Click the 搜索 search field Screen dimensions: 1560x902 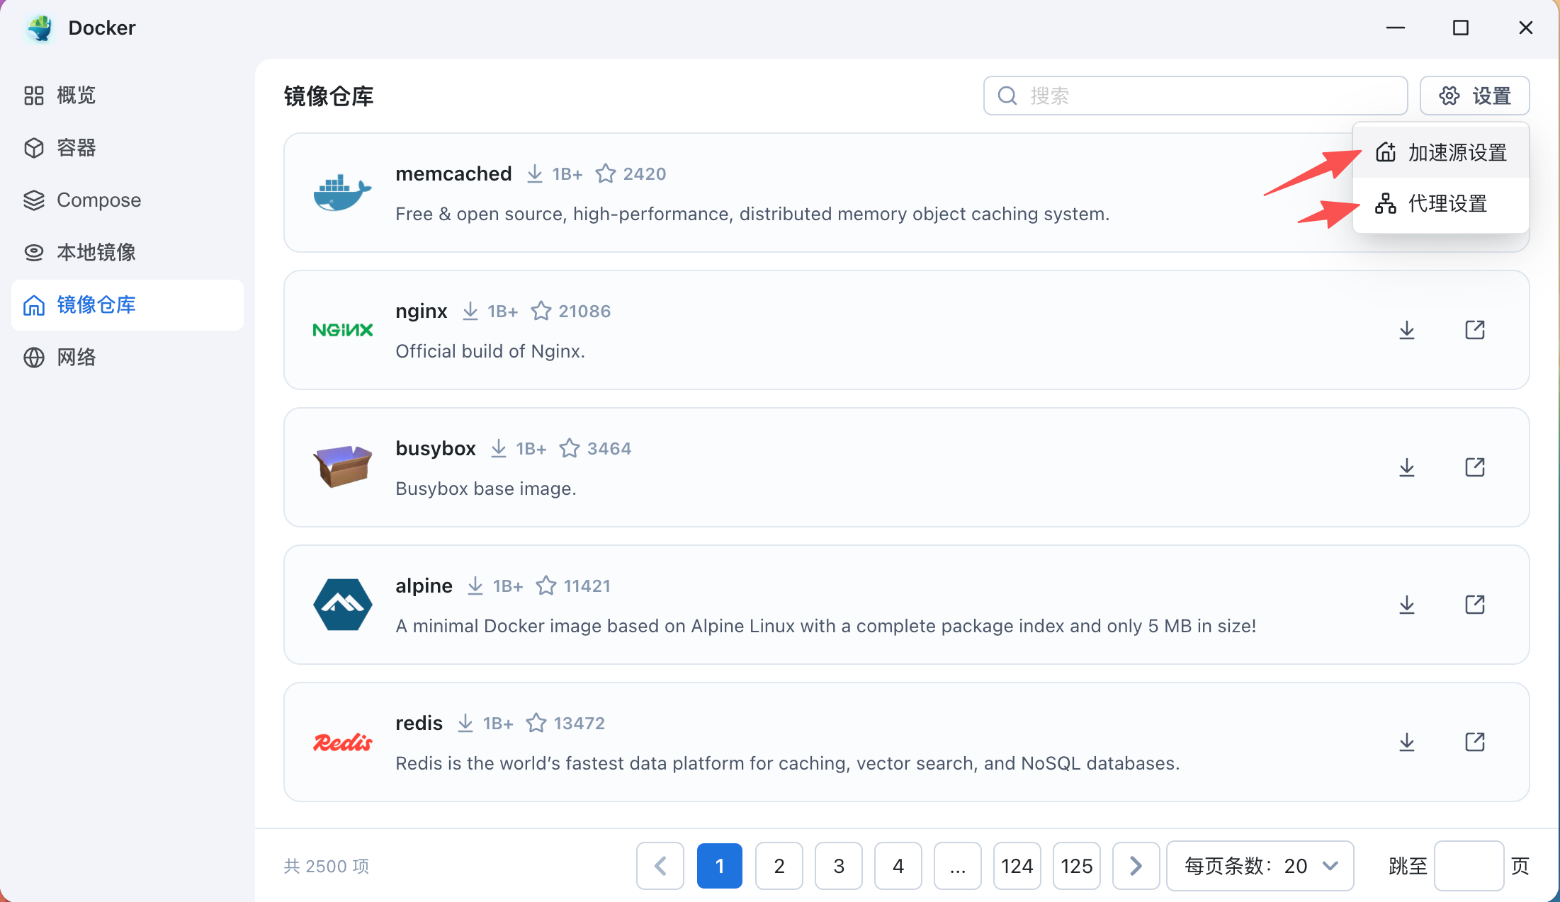[1204, 96]
